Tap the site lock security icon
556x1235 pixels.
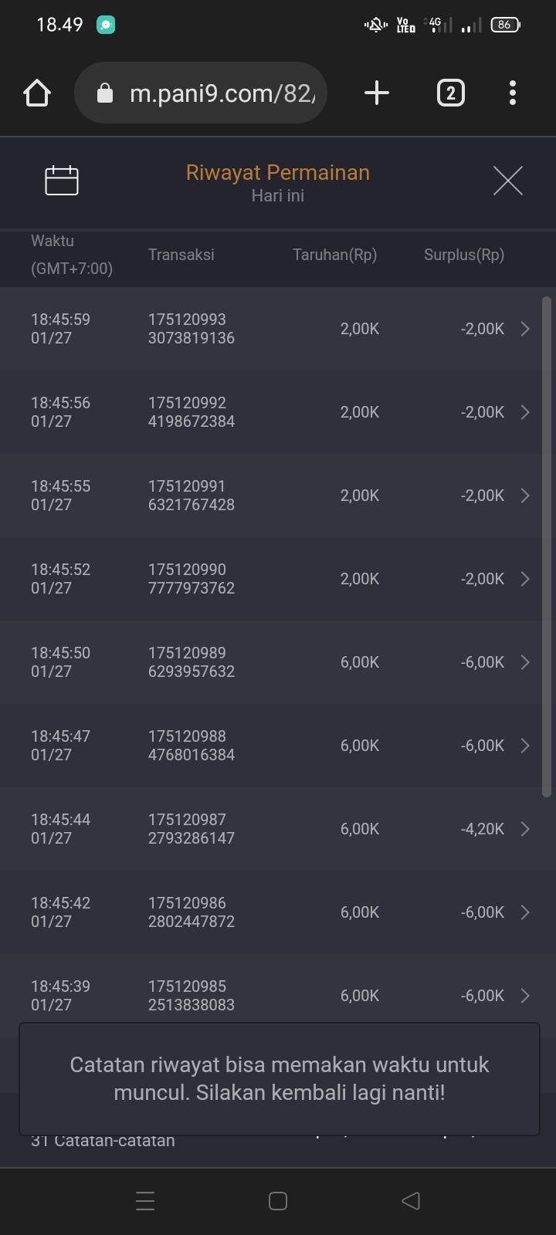point(104,94)
